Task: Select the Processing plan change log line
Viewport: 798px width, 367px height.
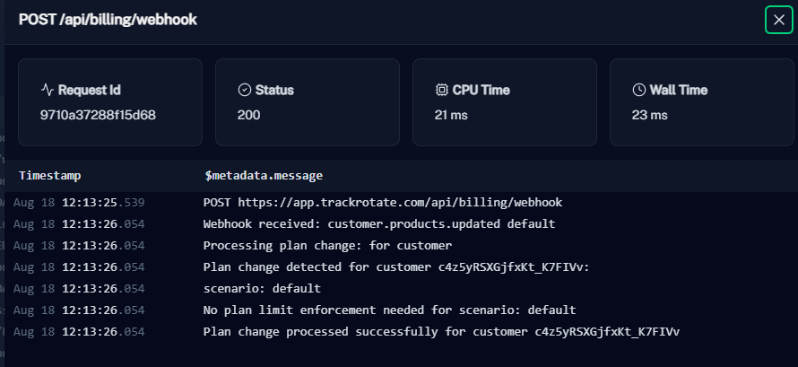Action: (x=327, y=245)
